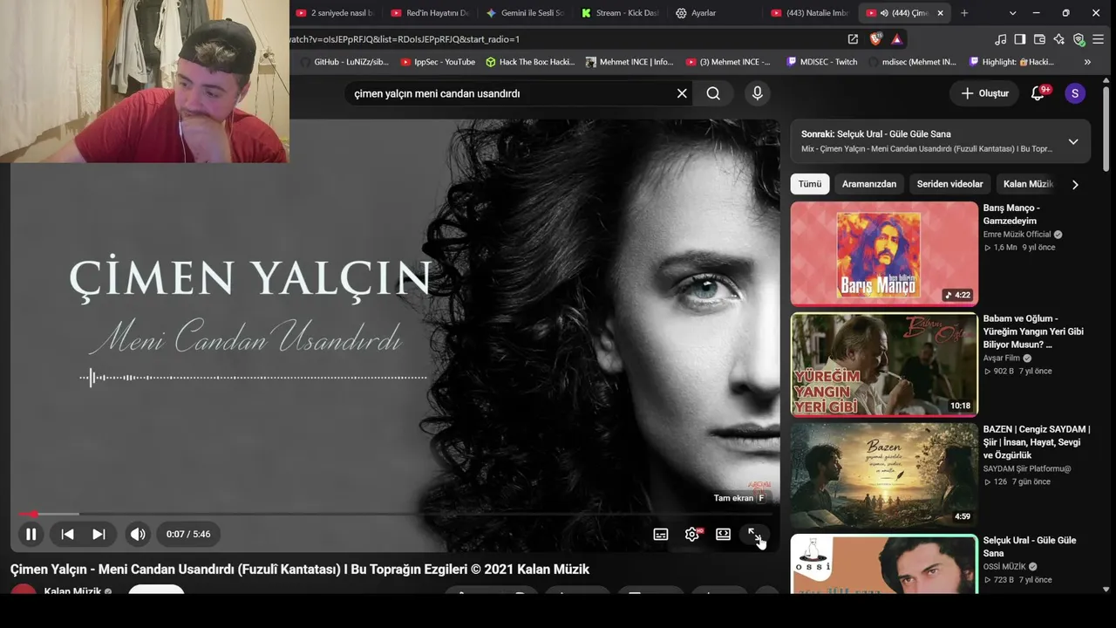1116x628 pixels.
Task: Open the GitHub - LuNiZz bookmark
Action: 344,62
